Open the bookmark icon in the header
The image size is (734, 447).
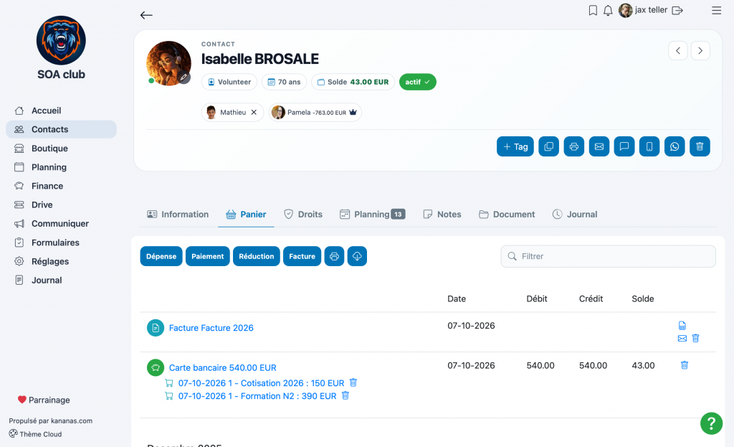(593, 10)
